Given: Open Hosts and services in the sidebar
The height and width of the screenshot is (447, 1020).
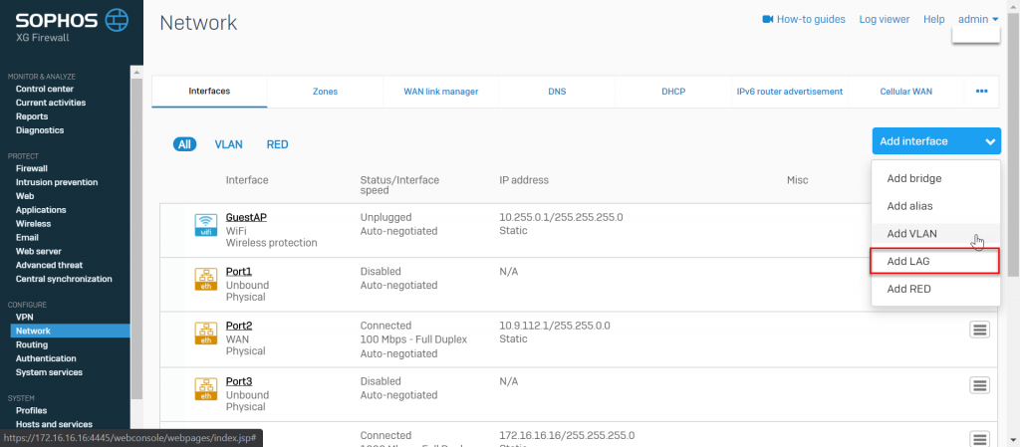Looking at the screenshot, I should point(54,424).
